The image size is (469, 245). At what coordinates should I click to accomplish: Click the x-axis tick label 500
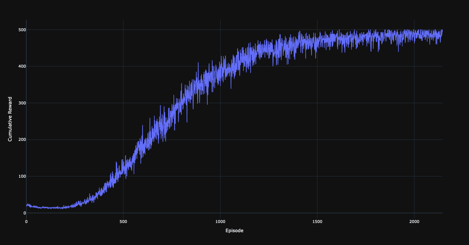pyautogui.click(x=123, y=221)
